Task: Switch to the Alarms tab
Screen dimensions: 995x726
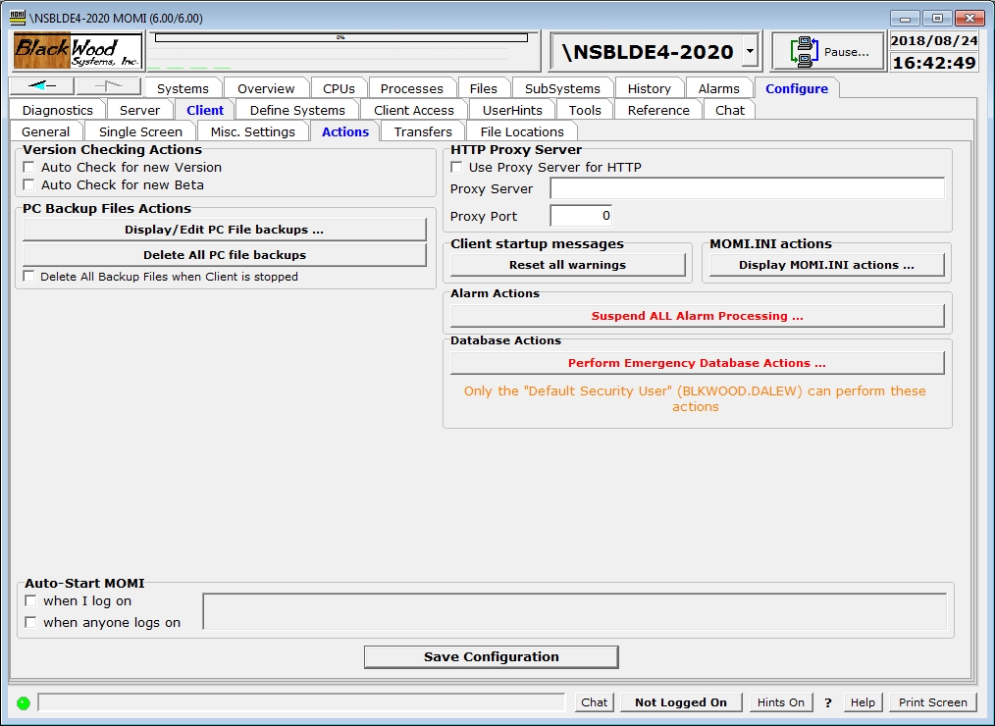Action: (718, 88)
